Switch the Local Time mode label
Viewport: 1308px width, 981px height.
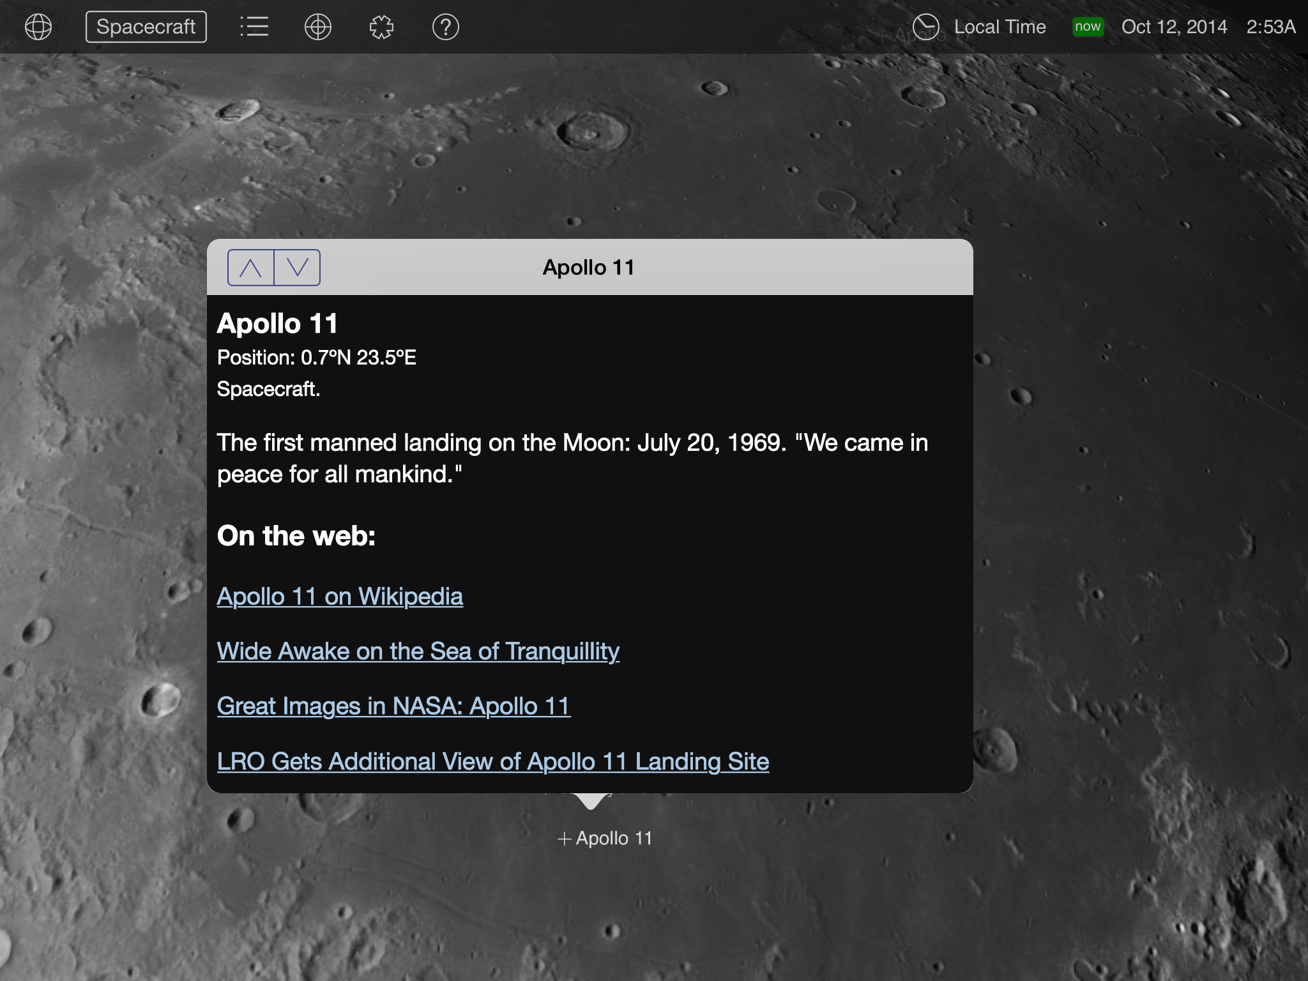(x=1000, y=27)
